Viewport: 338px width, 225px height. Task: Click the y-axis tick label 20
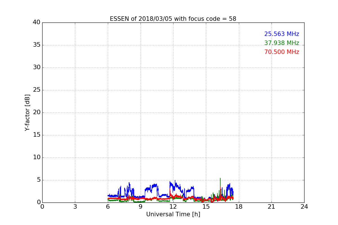click(37, 112)
